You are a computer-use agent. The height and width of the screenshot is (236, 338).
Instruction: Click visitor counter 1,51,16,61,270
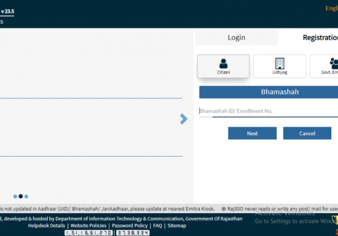(88, 233)
